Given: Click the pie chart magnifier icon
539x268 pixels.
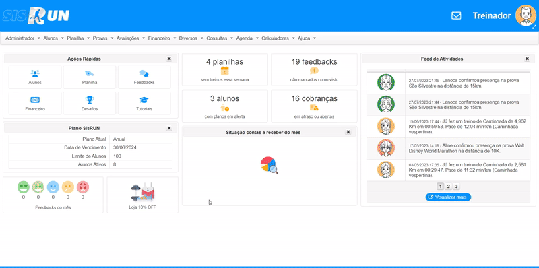Looking at the screenshot, I should 269,165.
